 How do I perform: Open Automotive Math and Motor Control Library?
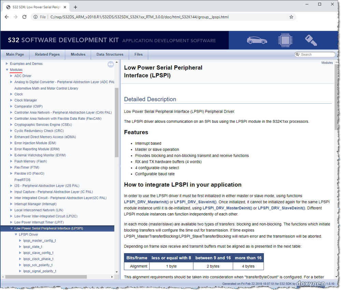click(x=46, y=88)
